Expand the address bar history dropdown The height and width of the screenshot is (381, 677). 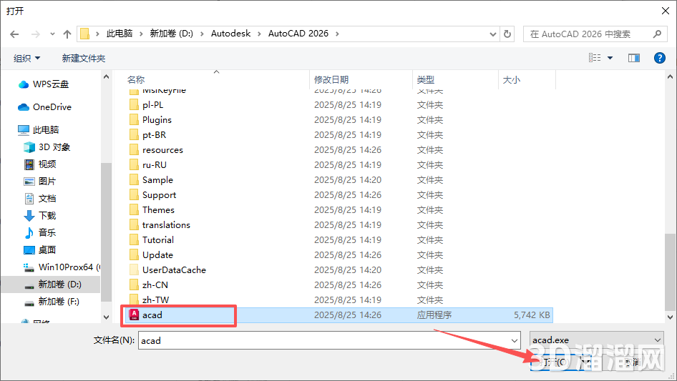pos(492,34)
